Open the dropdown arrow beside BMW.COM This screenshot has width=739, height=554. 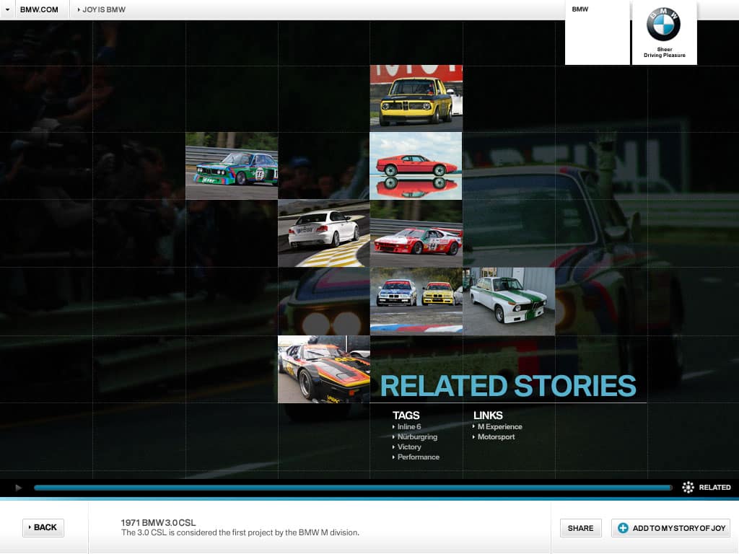[x=7, y=9]
